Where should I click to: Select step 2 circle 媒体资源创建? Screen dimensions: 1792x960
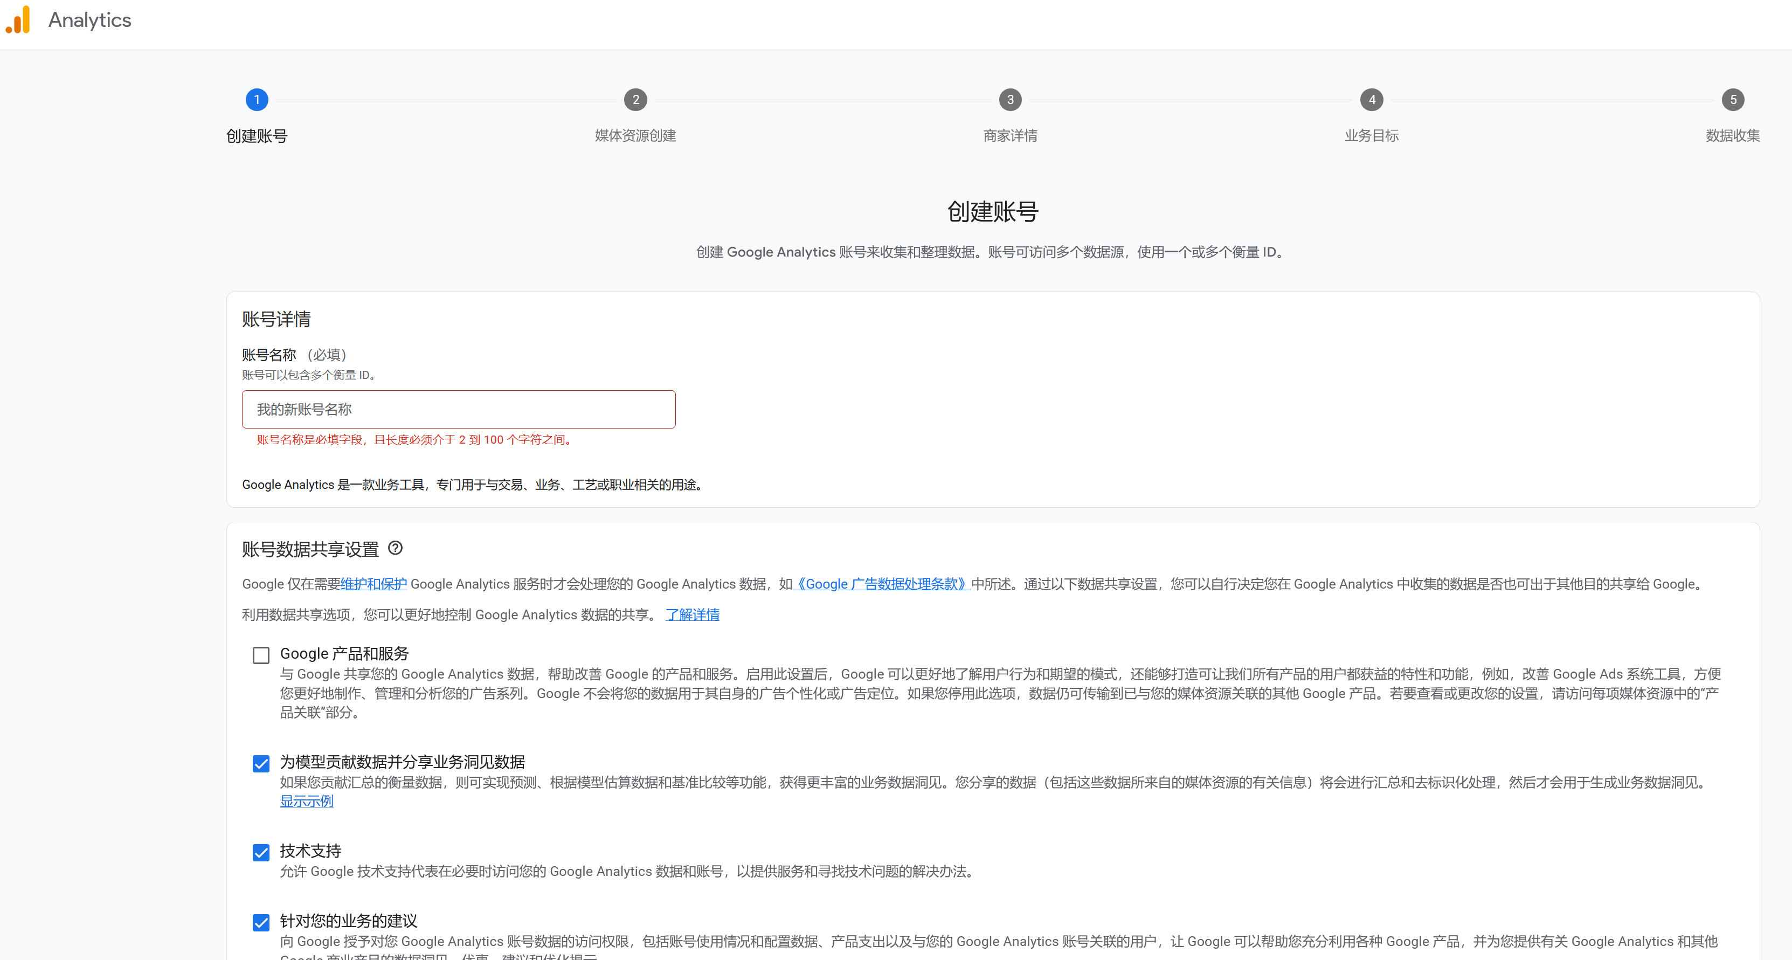tap(635, 100)
